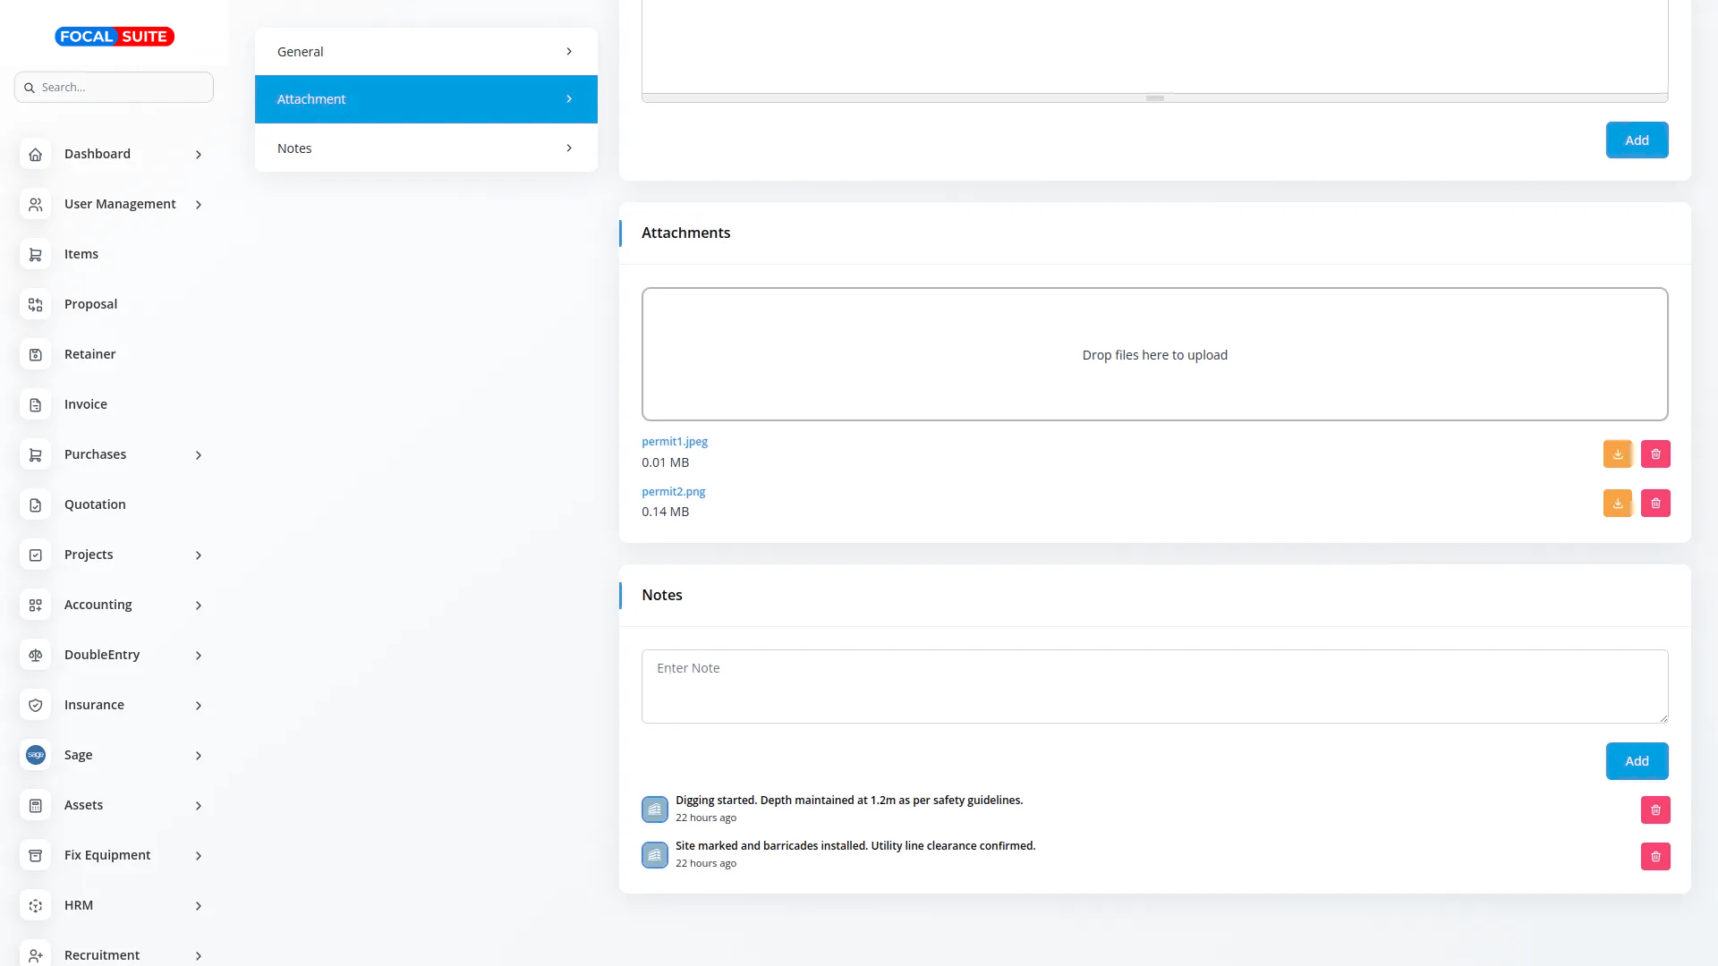Download the permit1.jpeg attachment
This screenshot has width=1718, height=966.
tap(1617, 454)
